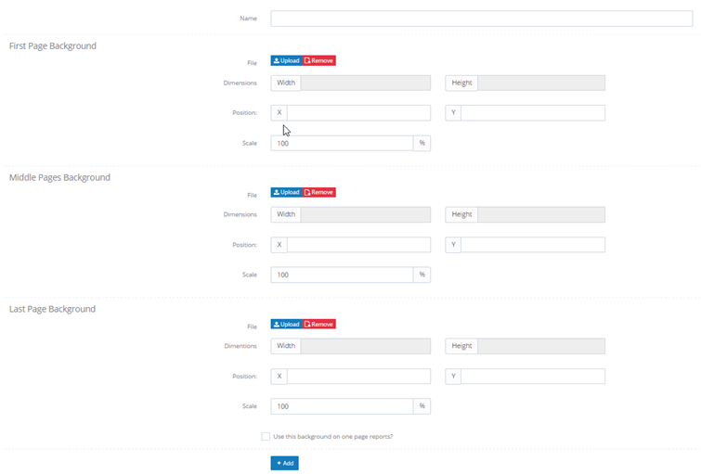Screen dimensions: 701x474
Task: Select Last Page Scale input
Action: pyautogui.click(x=342, y=406)
